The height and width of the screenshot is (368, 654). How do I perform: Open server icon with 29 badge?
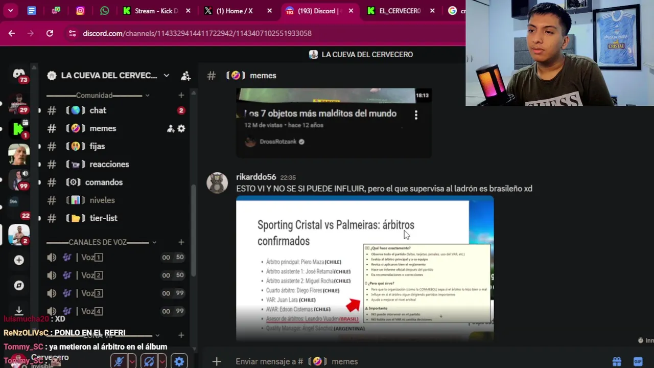pyautogui.click(x=19, y=104)
